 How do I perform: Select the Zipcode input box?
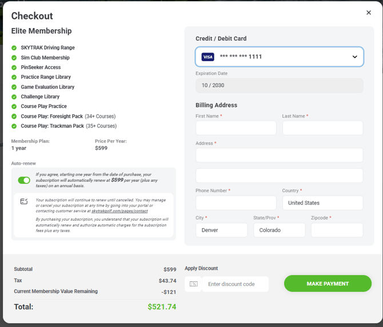(x=337, y=230)
